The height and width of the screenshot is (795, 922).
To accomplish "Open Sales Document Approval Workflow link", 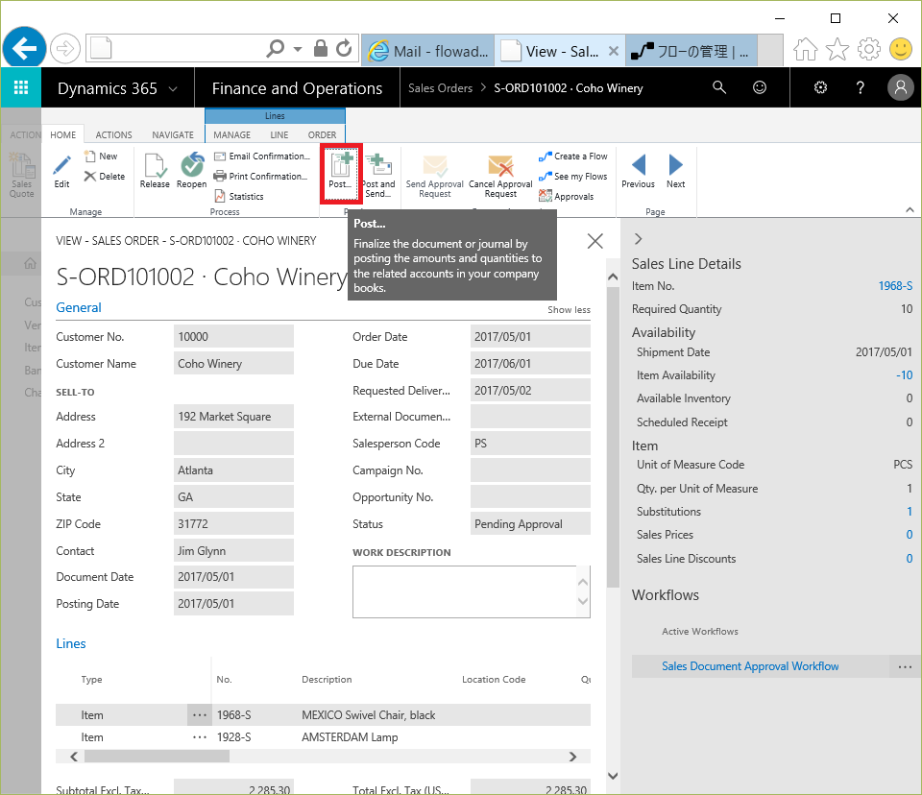I will click(x=750, y=666).
